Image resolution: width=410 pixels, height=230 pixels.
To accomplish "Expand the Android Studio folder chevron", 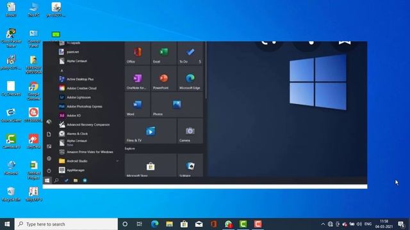I will point(117,161).
